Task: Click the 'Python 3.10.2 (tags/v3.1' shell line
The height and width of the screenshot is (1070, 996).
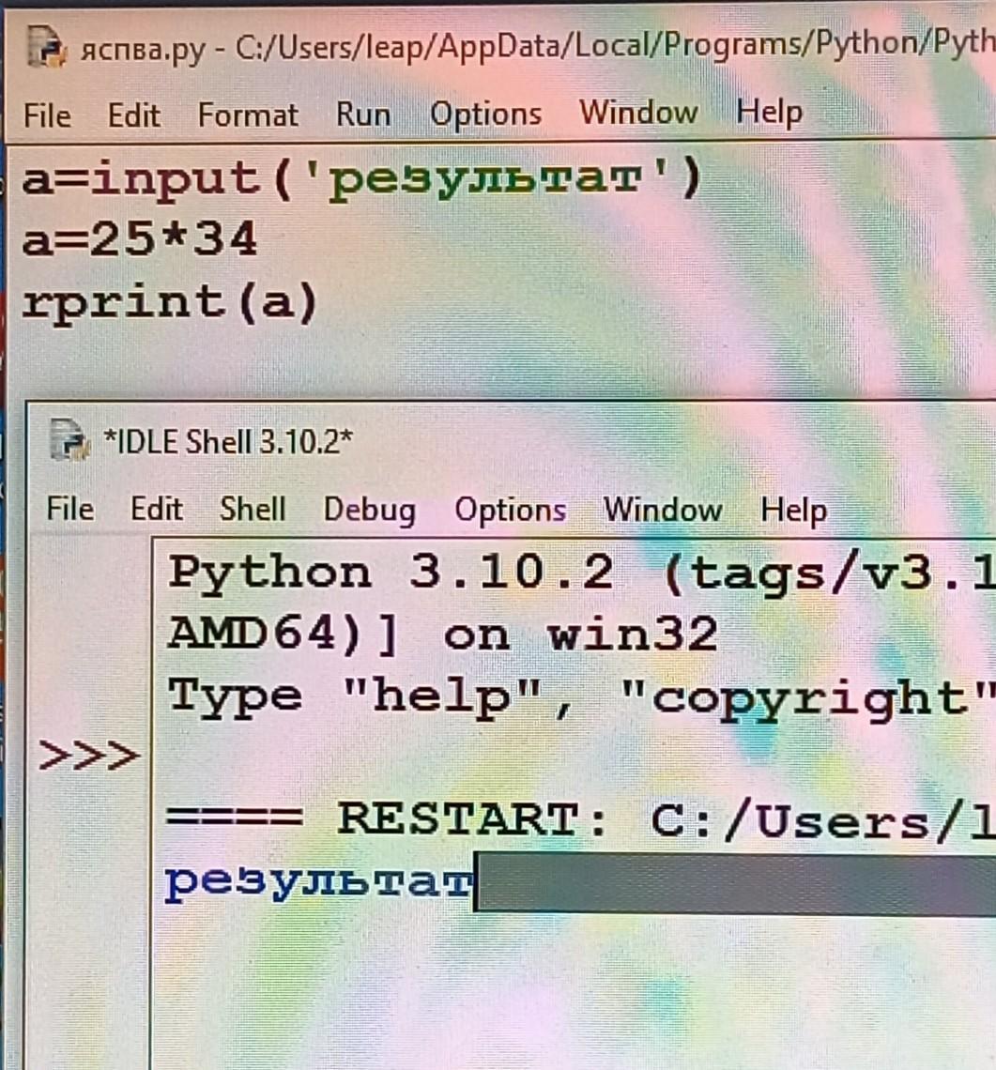Action: pos(582,573)
